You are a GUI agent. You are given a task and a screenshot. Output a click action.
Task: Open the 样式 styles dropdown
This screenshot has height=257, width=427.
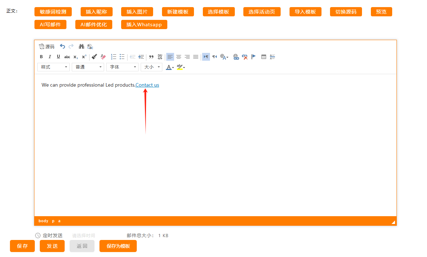click(x=53, y=67)
